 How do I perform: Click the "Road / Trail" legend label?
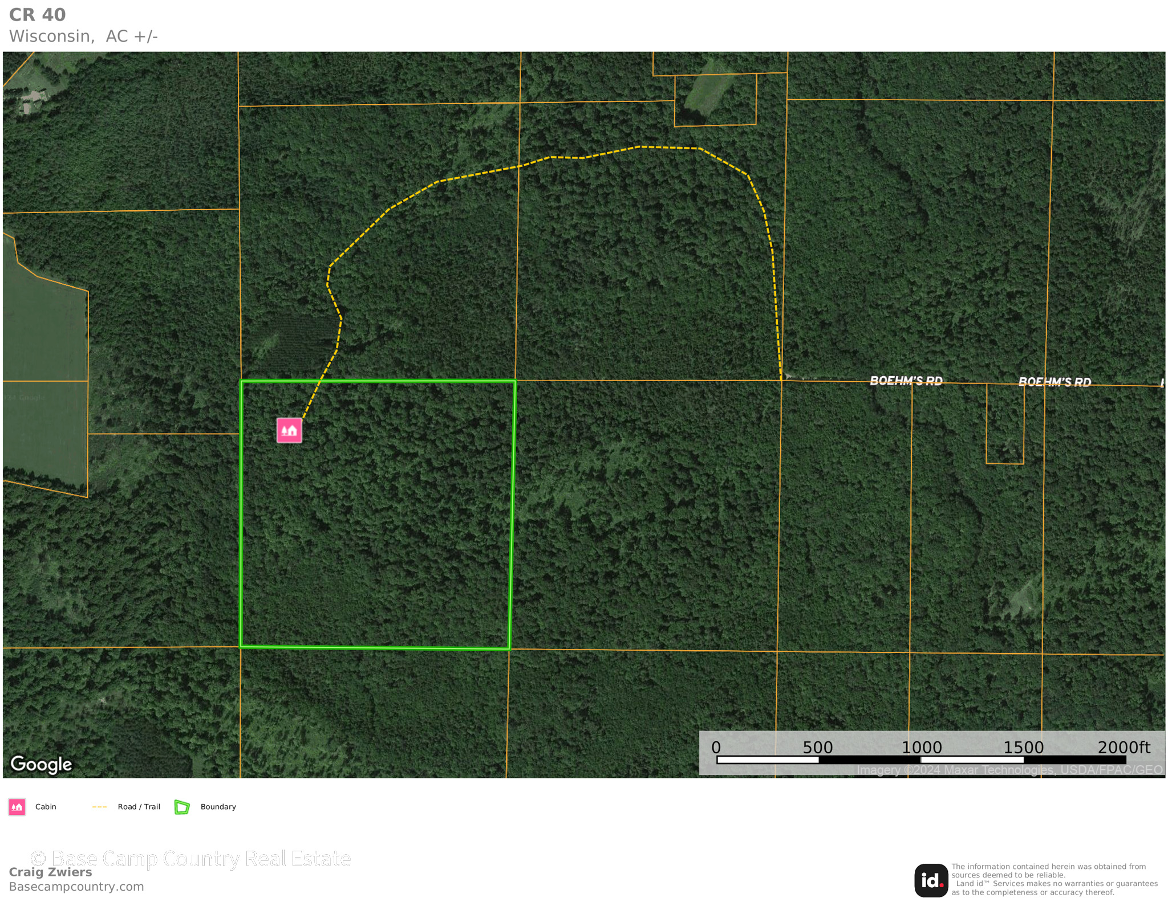[139, 807]
